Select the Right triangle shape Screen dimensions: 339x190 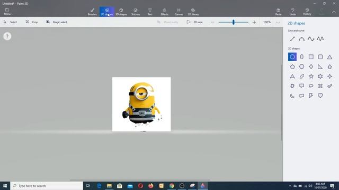[x=320, y=66]
